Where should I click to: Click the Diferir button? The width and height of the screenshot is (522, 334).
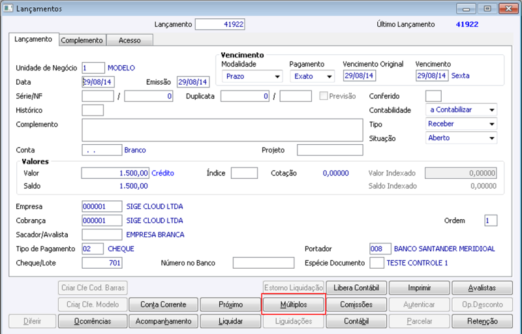point(32,321)
